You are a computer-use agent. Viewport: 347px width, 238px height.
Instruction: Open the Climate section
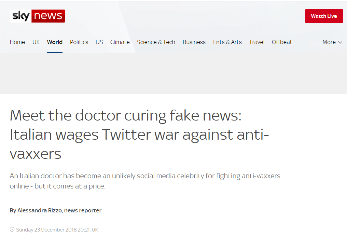click(120, 42)
